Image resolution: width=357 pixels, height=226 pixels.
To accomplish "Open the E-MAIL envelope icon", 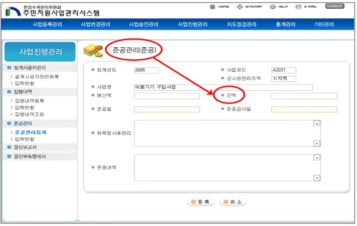I will (298, 7).
